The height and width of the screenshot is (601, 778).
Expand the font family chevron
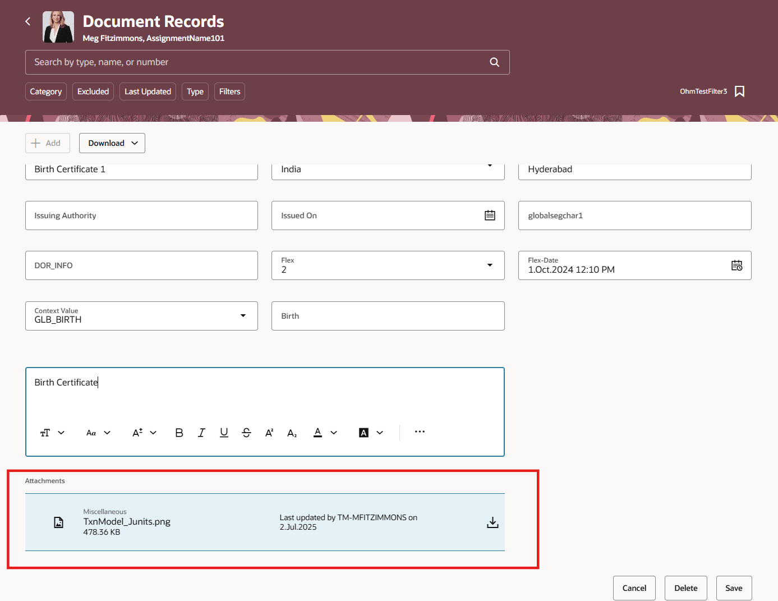[107, 433]
